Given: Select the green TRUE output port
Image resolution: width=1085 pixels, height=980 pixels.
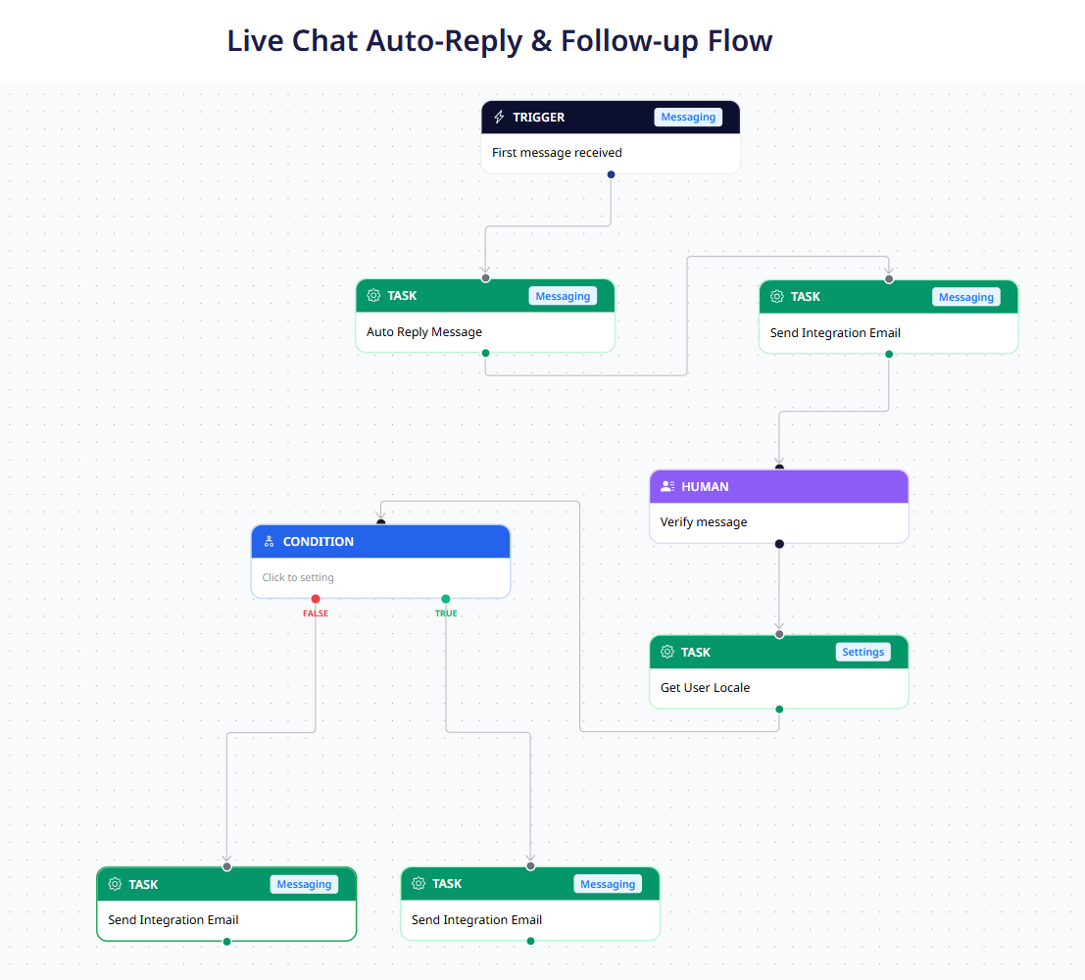Looking at the screenshot, I should coord(446,599).
